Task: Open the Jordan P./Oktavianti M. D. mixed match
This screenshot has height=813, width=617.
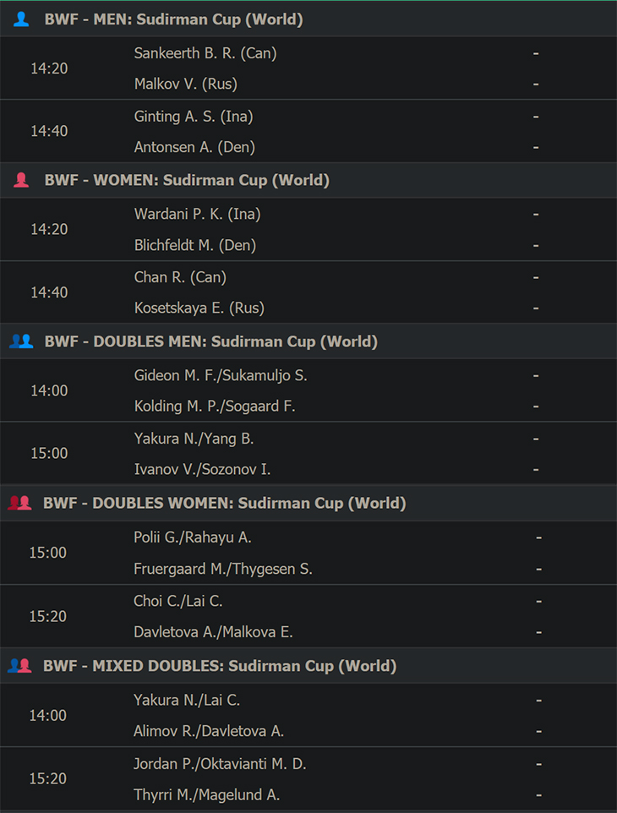Action: pos(308,779)
